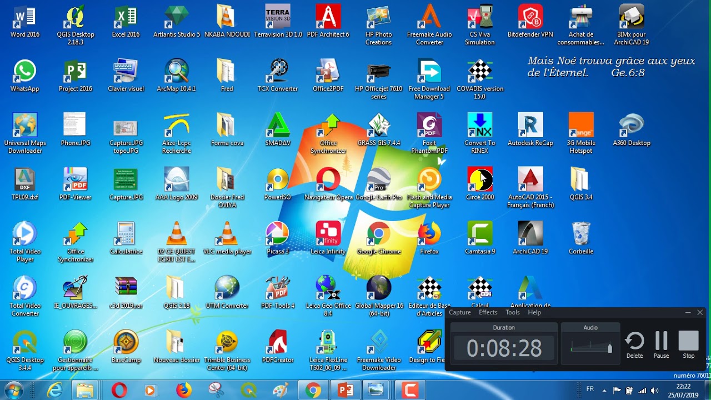
Task: Select the Terravision 3D 1.0 shortcut
Action: click(x=278, y=22)
